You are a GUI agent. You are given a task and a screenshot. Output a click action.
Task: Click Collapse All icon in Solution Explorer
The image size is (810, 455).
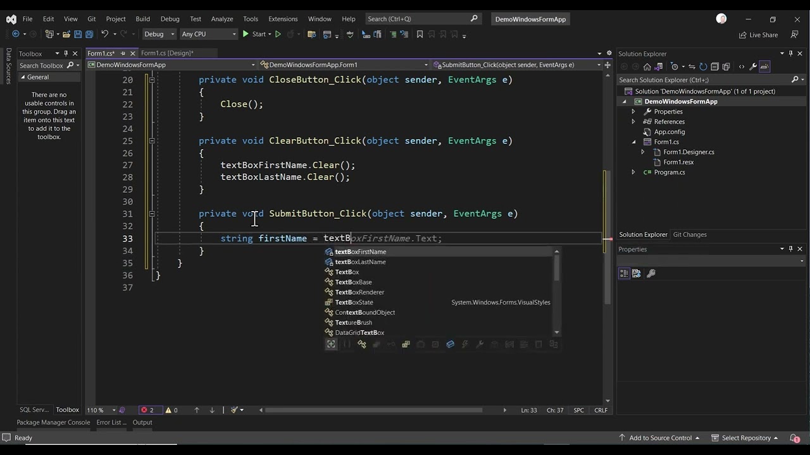pos(714,66)
